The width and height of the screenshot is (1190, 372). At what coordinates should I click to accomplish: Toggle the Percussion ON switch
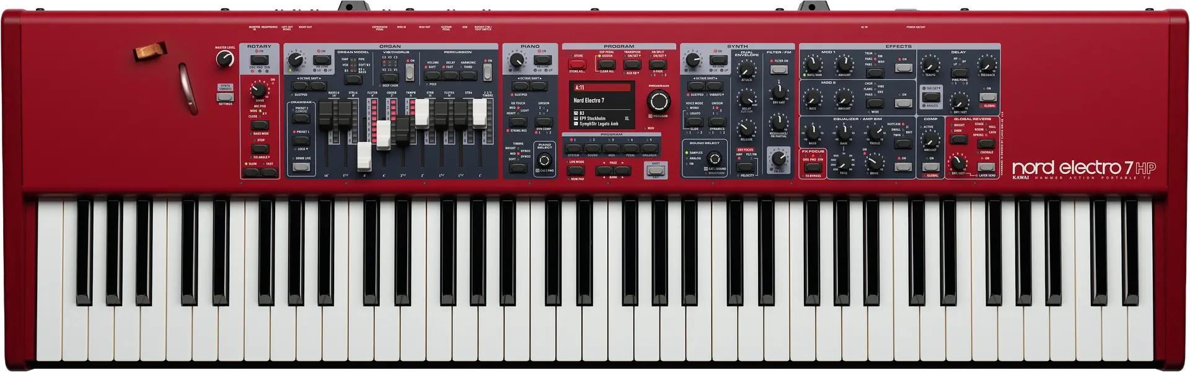click(x=488, y=72)
